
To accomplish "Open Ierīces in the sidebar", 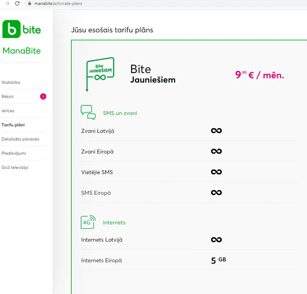I will pos(8,111).
